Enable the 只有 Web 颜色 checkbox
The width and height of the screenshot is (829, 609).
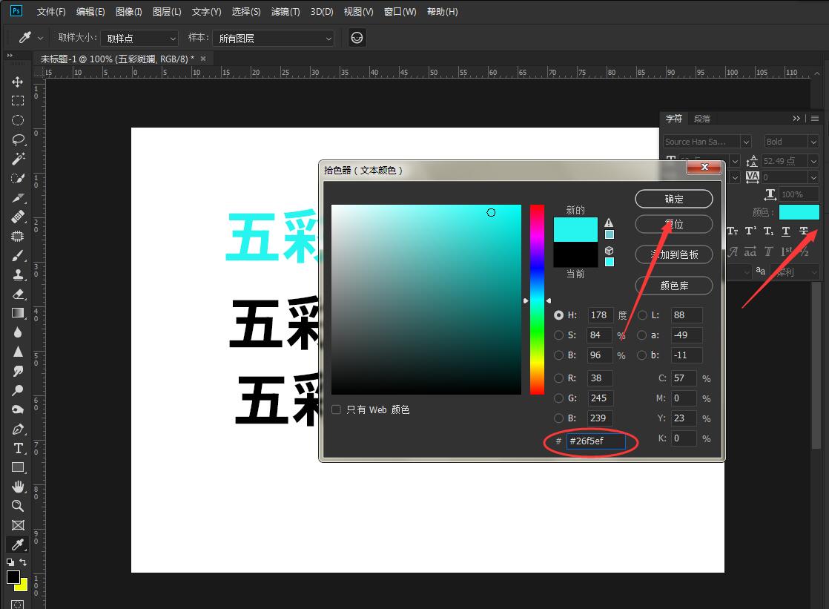click(337, 409)
